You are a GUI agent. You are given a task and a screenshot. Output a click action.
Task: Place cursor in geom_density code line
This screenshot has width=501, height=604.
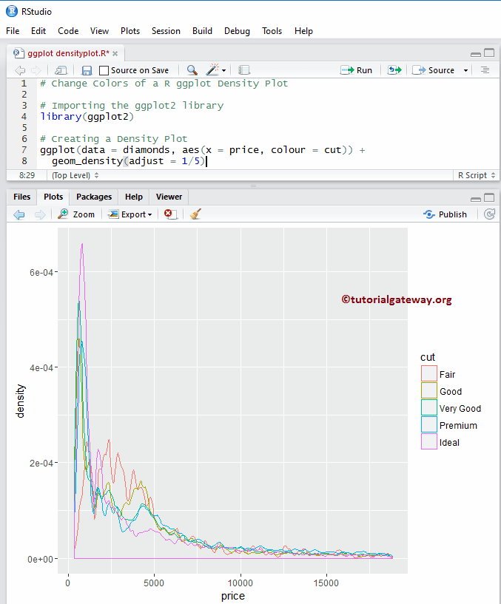[129, 161]
